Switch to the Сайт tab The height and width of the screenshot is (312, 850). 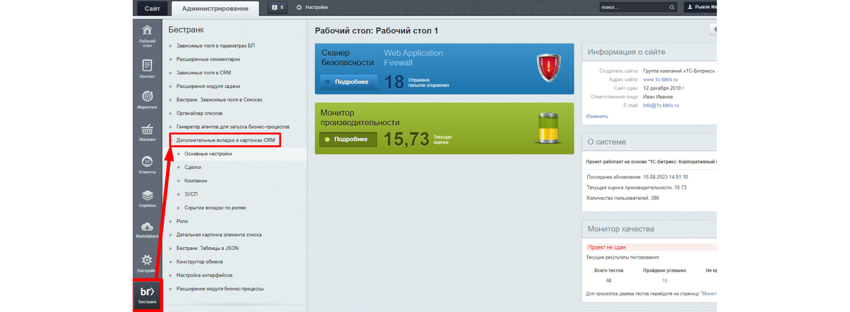tap(152, 8)
